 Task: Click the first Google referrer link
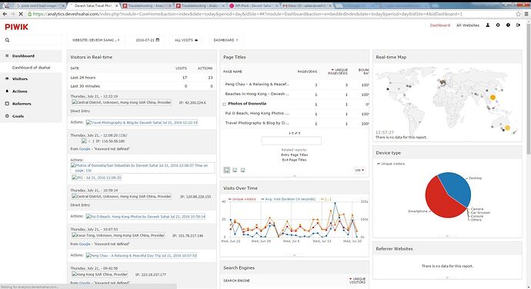pyautogui.click(x=85, y=149)
